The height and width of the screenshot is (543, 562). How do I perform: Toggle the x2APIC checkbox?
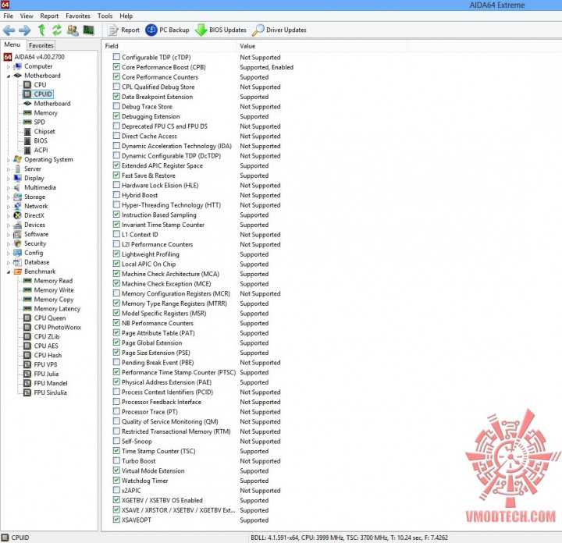[116, 490]
